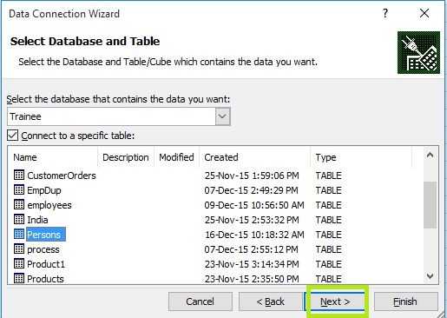Click the CustomerOrders table icon
This screenshot has height=318, width=447.
(19, 175)
